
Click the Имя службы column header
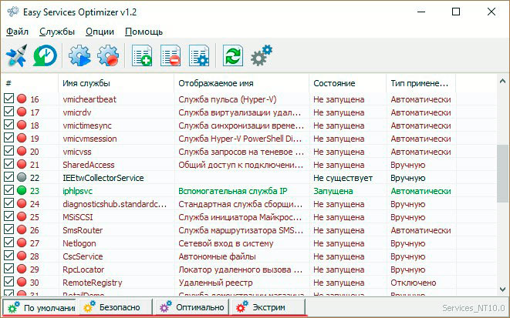[x=86, y=82]
